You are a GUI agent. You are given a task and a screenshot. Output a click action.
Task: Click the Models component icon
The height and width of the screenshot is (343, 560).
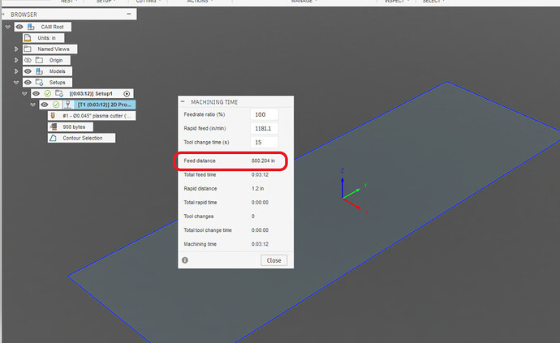pos(41,71)
